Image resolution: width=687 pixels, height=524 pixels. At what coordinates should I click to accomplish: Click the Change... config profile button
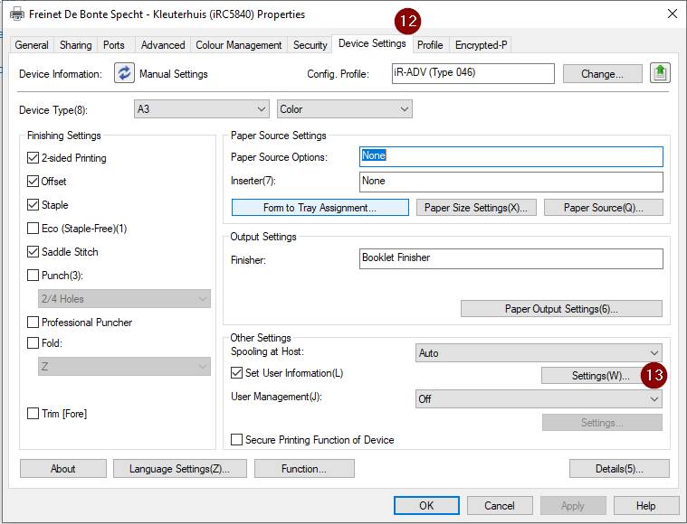tap(603, 74)
